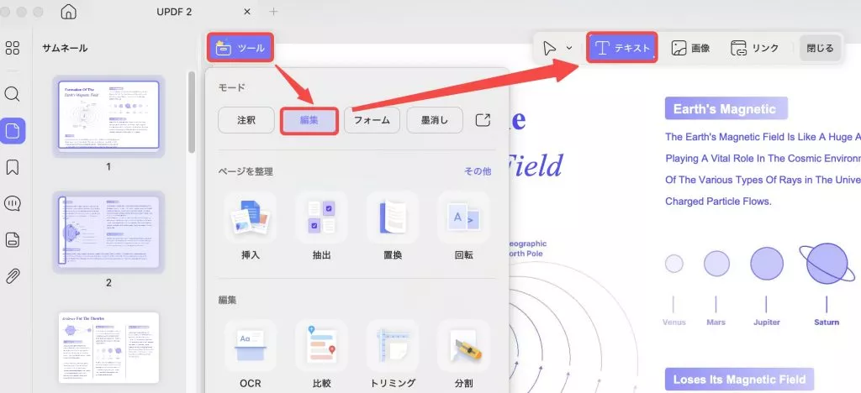The height and width of the screenshot is (393, 861).
Task: Click the Venus planet label
Action: [674, 322]
